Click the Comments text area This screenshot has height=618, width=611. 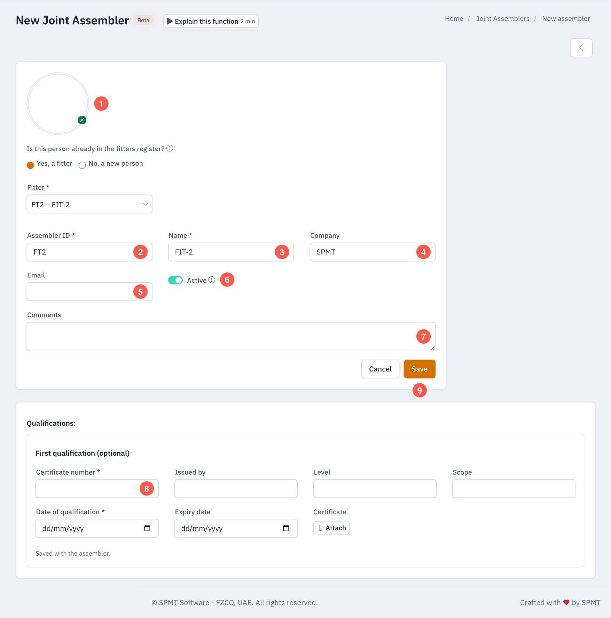[231, 337]
